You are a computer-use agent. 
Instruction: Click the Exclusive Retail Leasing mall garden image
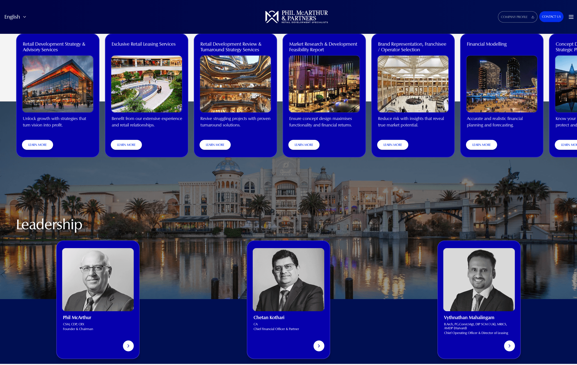pyautogui.click(x=147, y=84)
